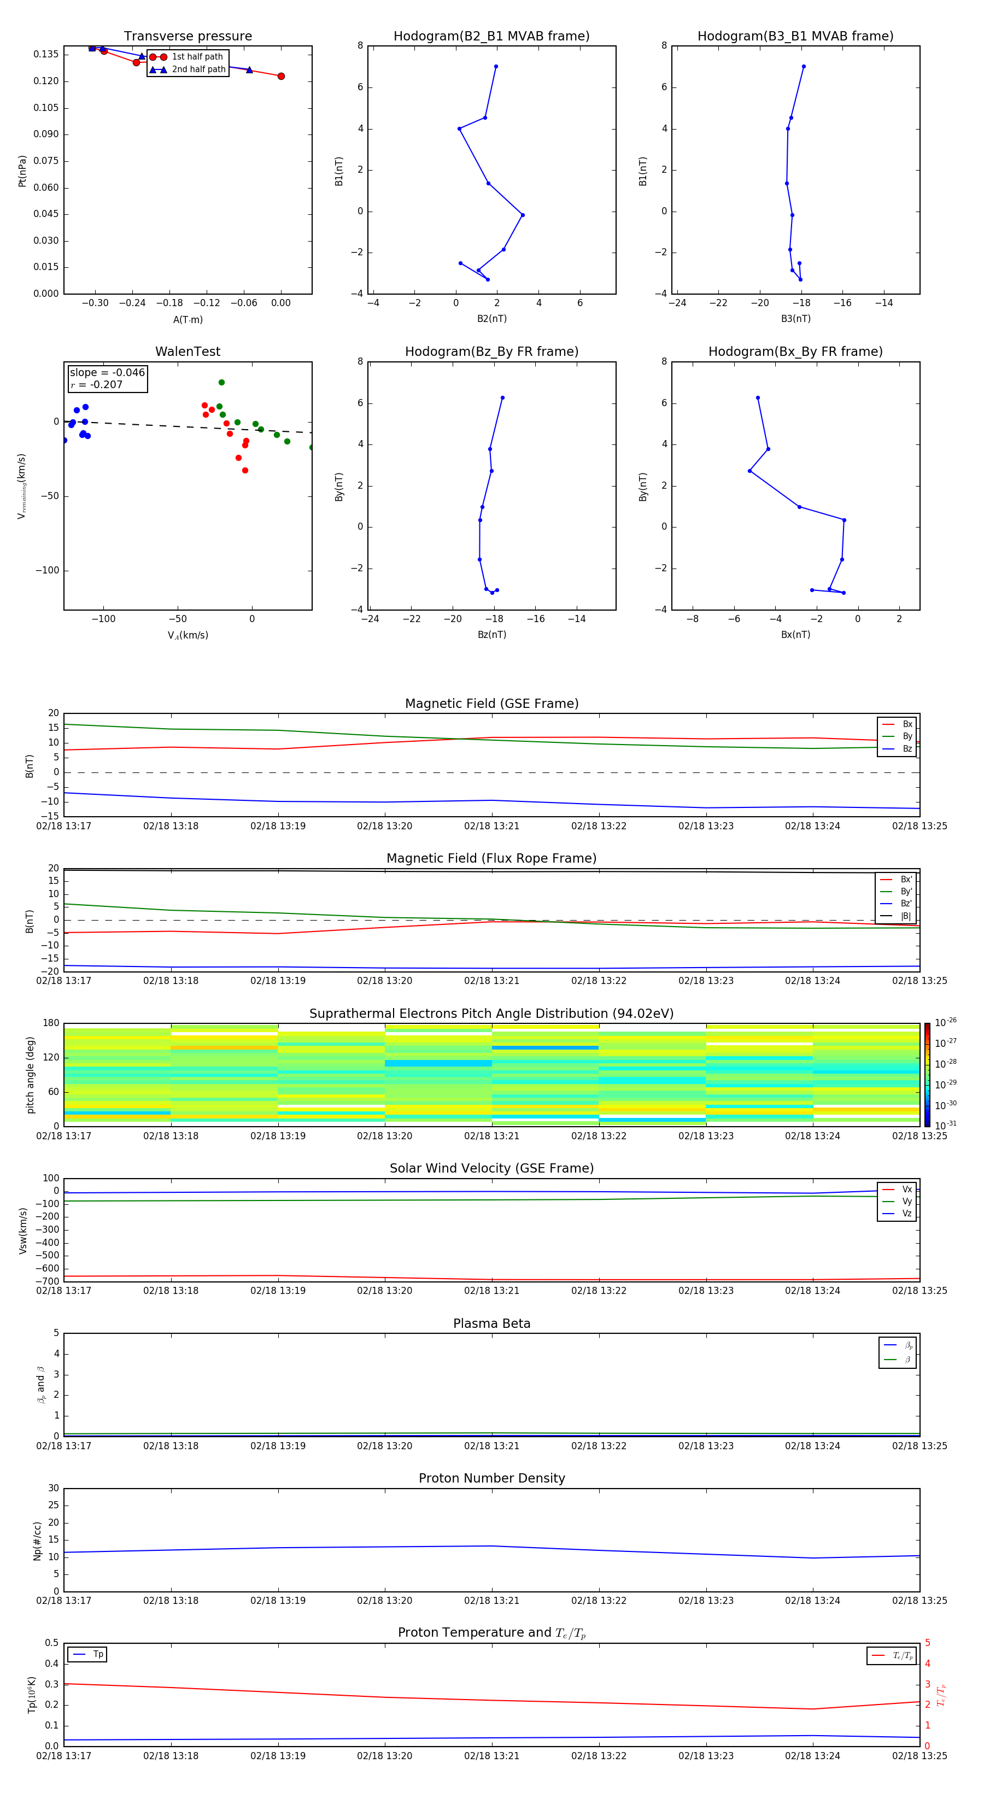Click the "B2(nT)" x-axis label
984x1804 pixels.
(491, 319)
